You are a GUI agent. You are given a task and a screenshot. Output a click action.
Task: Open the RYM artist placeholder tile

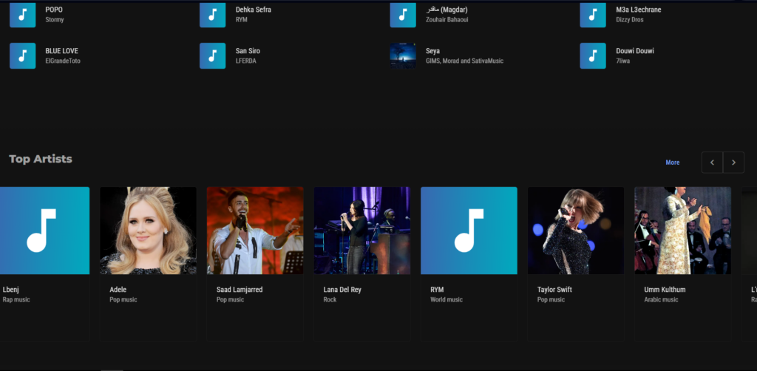[469, 231]
